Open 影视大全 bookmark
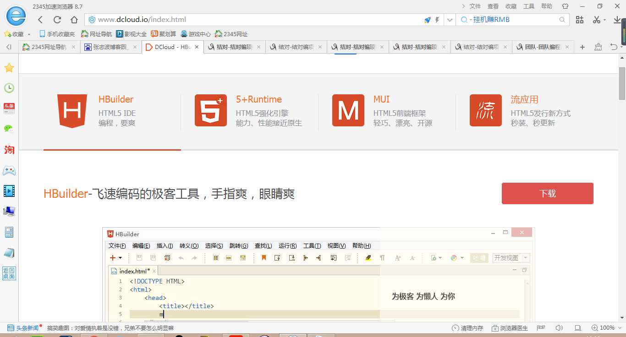Screen dimensions: 626x337 coord(131,34)
